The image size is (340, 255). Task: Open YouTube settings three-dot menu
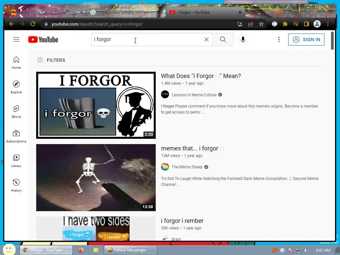tap(279, 40)
